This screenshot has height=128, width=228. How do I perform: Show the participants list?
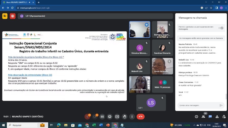[203, 117]
